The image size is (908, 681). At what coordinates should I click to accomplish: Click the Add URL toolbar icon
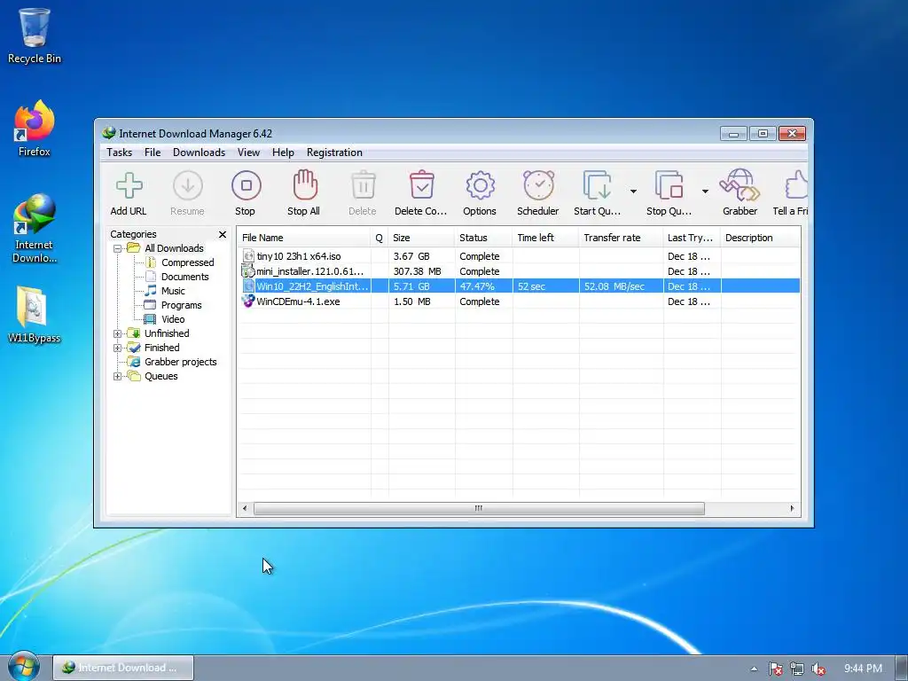(129, 186)
